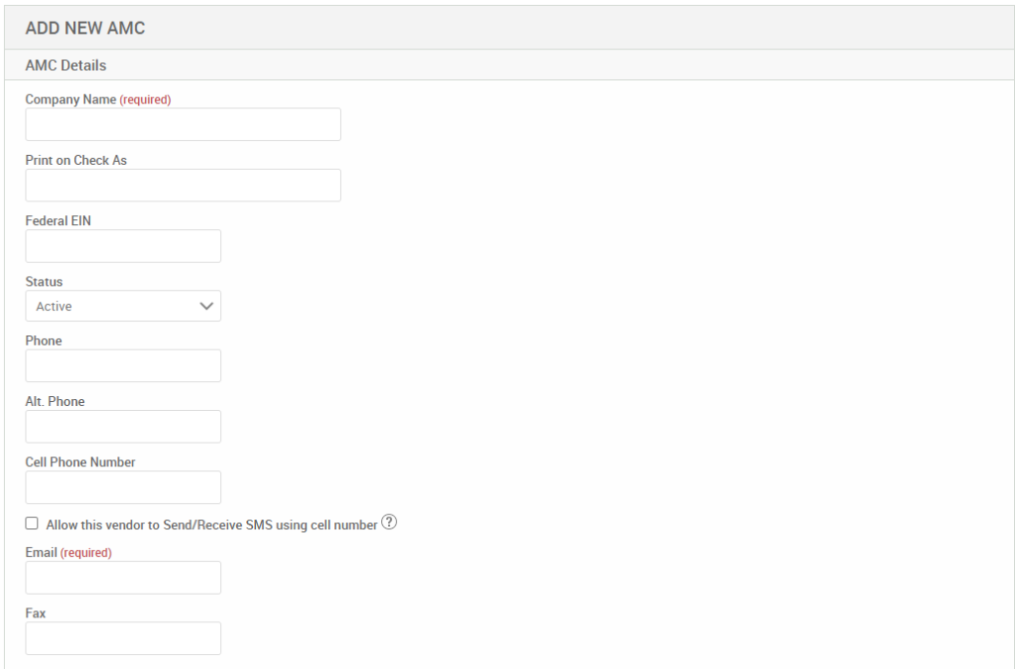Click the AMC Details section header
Screen dimensions: 1016x669
pos(65,66)
